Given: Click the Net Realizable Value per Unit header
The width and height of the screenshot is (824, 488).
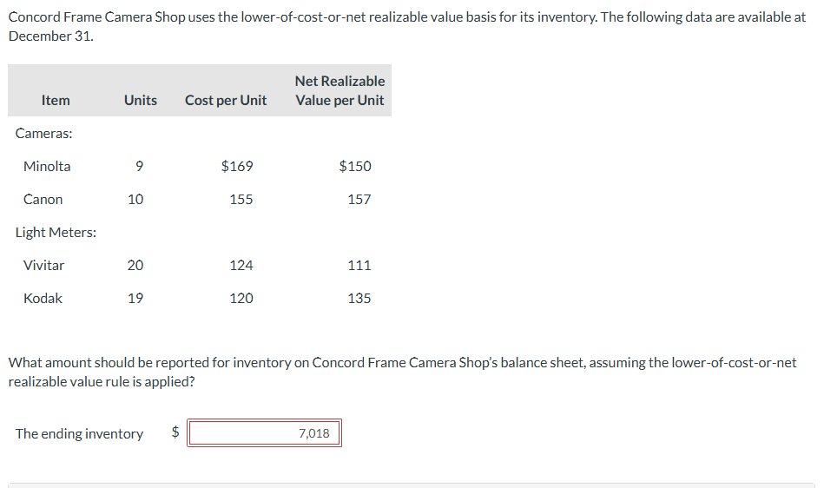Looking at the screenshot, I should (339, 90).
